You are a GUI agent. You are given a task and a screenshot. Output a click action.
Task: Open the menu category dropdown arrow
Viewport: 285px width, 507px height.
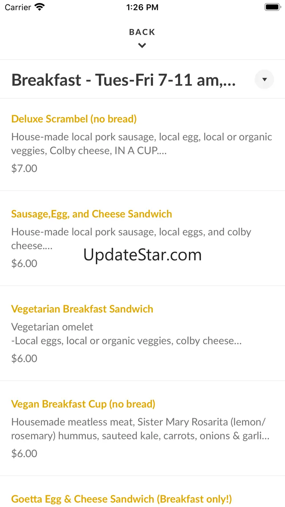(x=264, y=79)
